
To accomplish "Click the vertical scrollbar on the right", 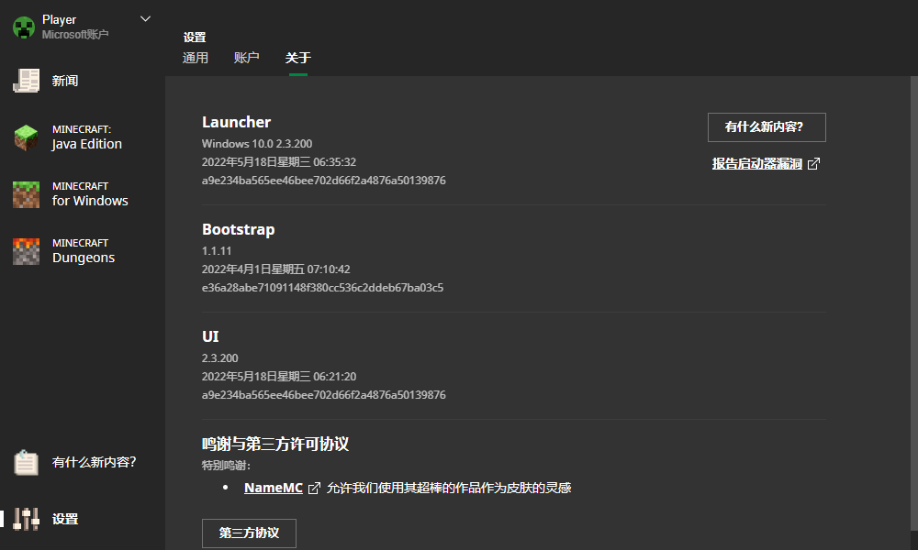I will [x=914, y=304].
